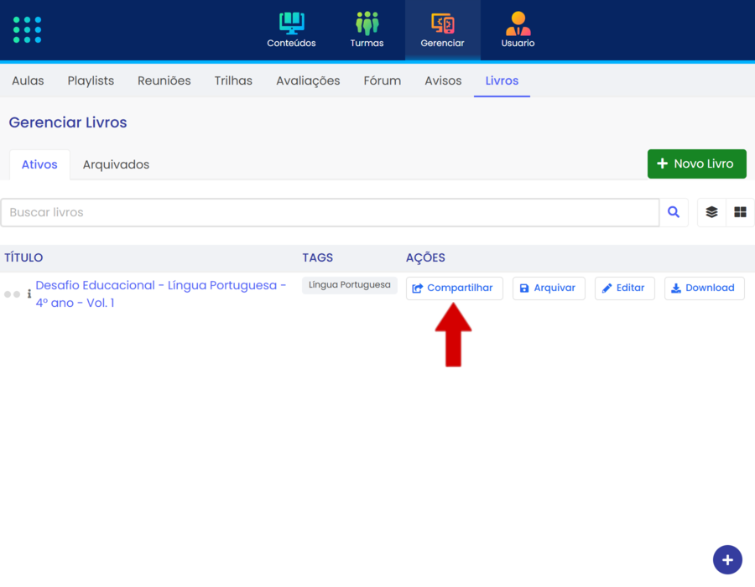Image resolution: width=755 pixels, height=587 pixels.
Task: Open the Conteúdos section
Action: (x=291, y=30)
